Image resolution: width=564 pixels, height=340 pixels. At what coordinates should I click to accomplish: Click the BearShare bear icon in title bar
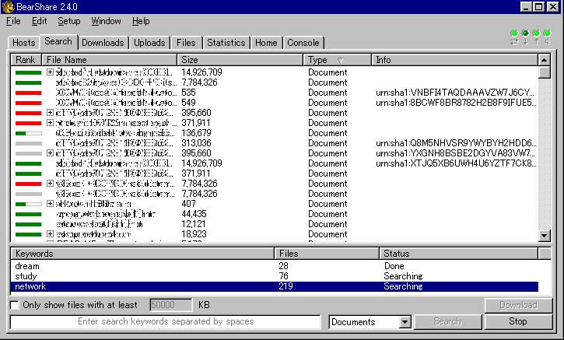(8, 7)
